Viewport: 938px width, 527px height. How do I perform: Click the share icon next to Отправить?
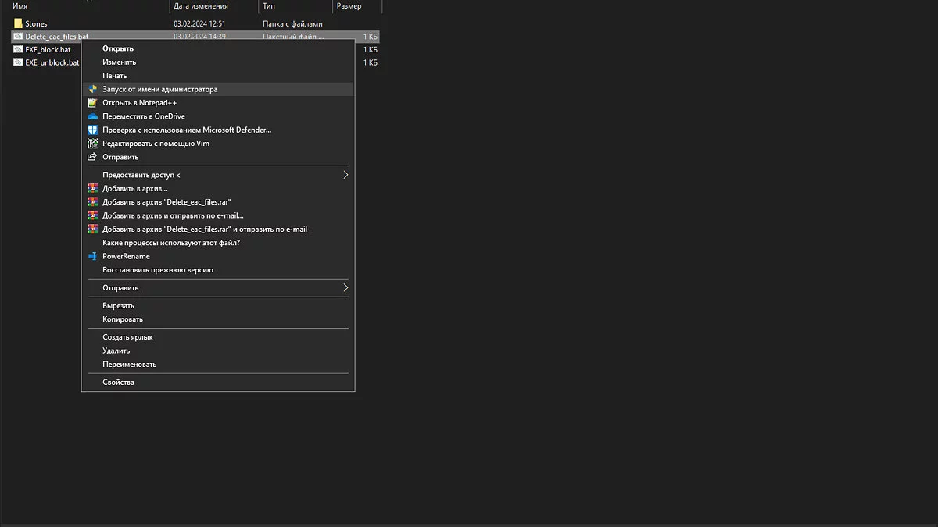[92, 157]
